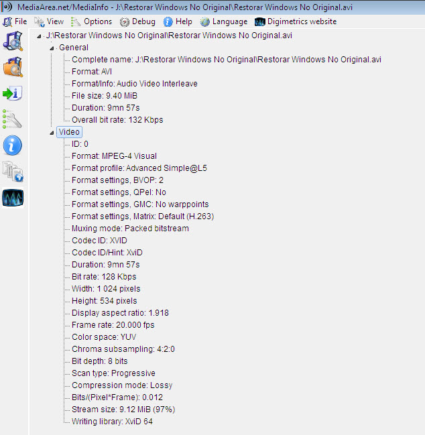Screen dimensions: 425x435
Task: Click the open media file sidebar icon
Action: pyautogui.click(x=13, y=42)
